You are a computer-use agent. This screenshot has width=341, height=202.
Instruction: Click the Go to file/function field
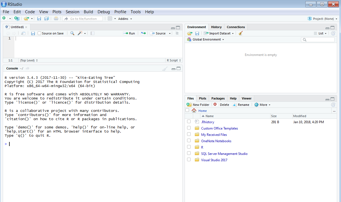[x=83, y=18]
